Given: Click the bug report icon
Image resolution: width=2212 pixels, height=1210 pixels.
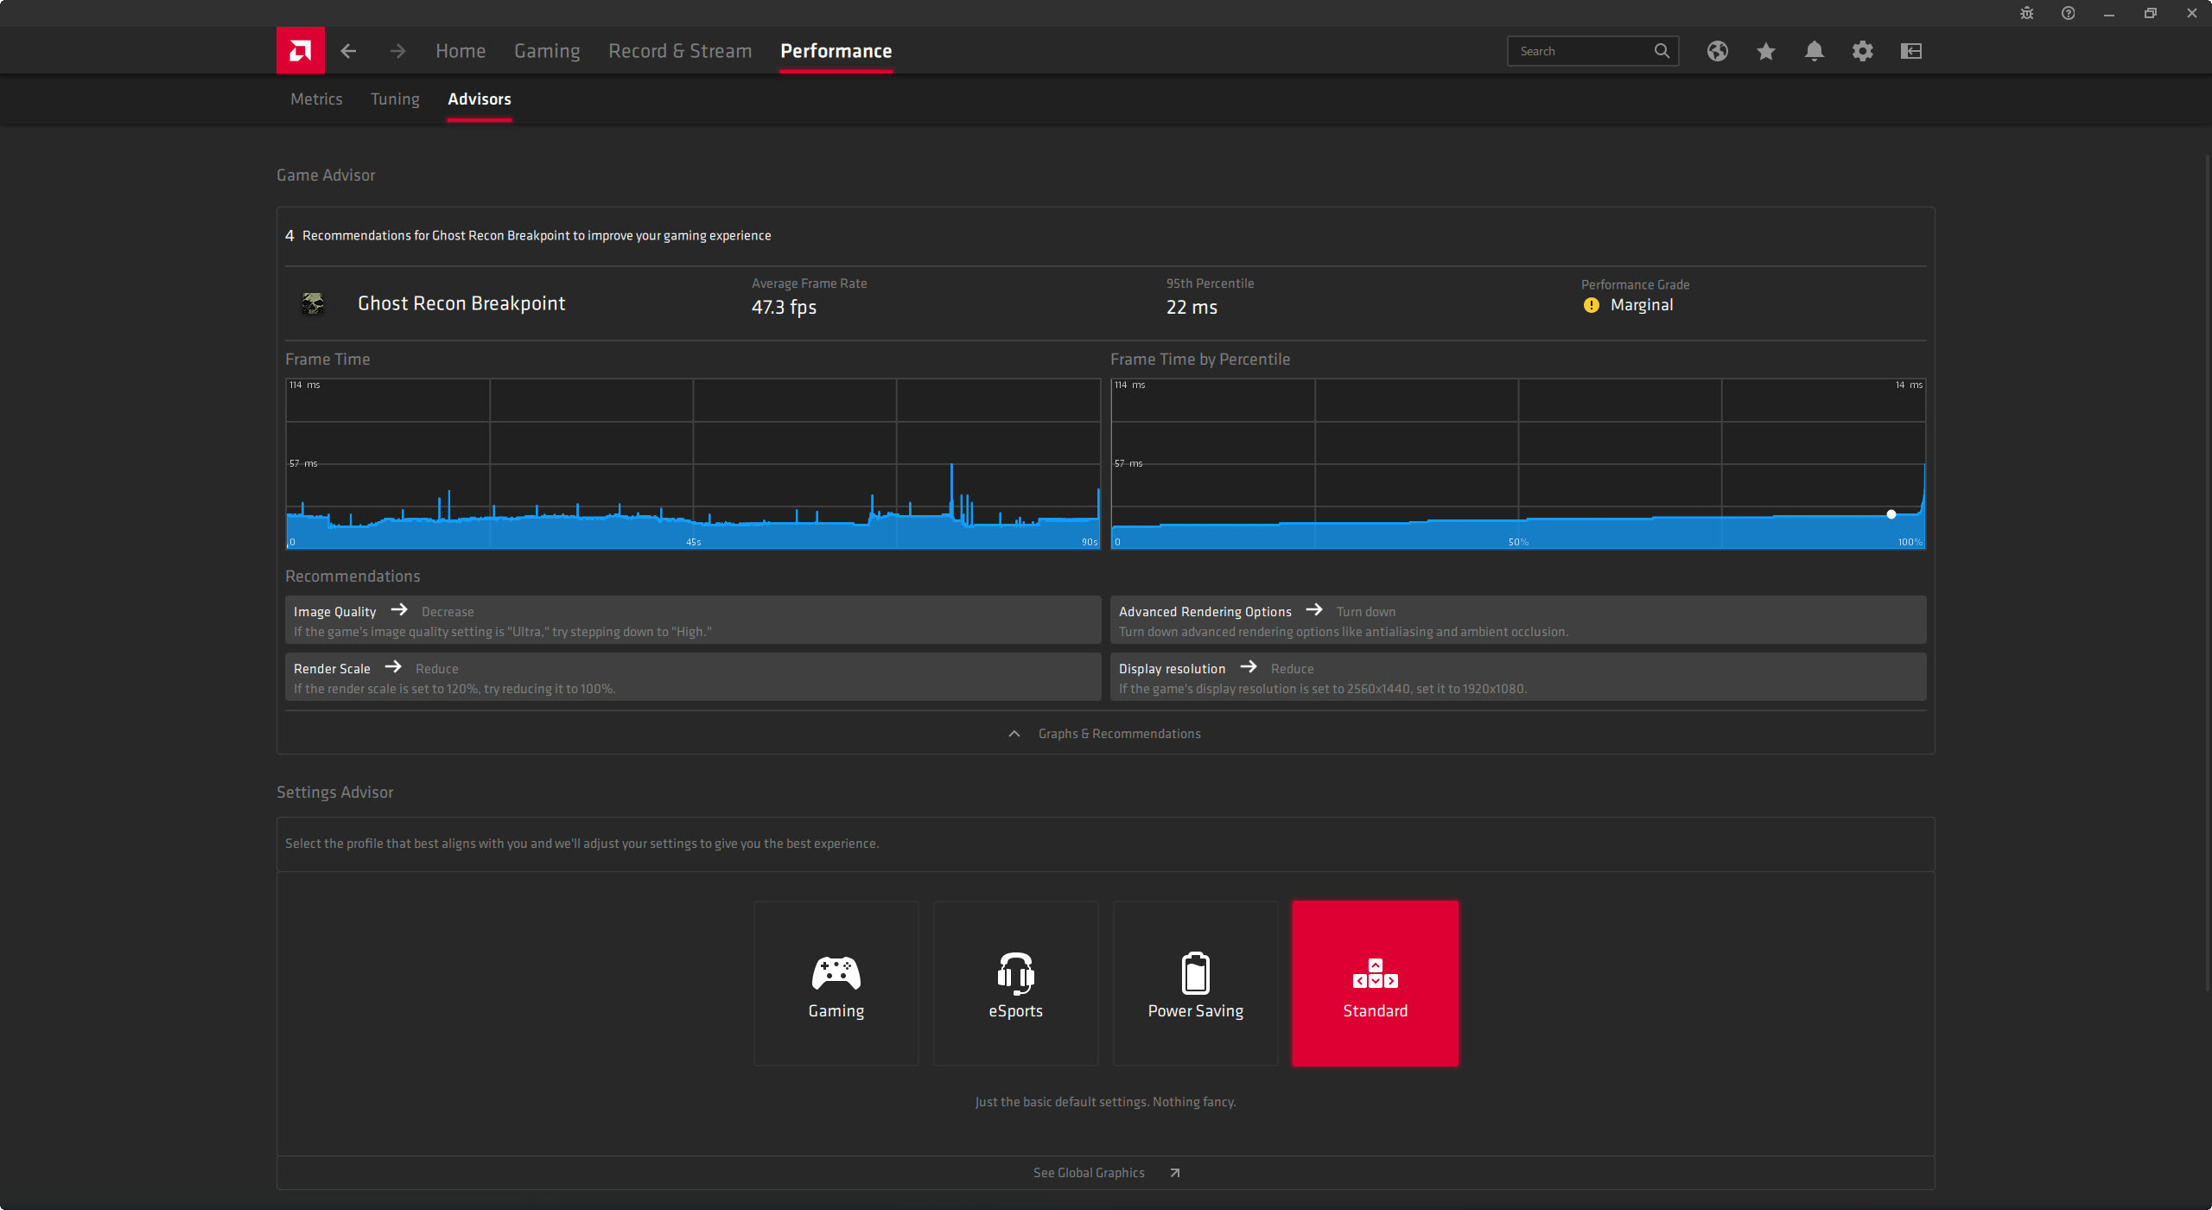Looking at the screenshot, I should pos(2027,13).
